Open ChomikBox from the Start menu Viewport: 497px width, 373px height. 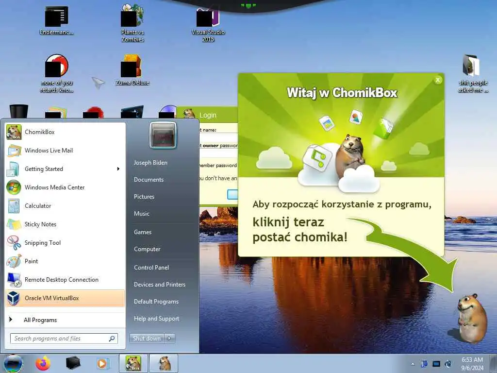pos(66,132)
